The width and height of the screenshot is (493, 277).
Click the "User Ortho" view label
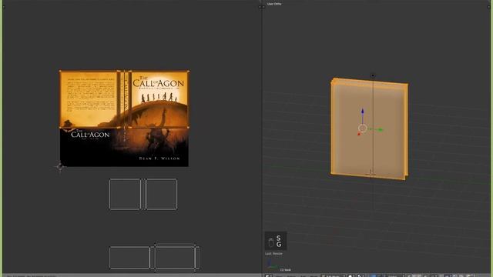pos(274,4)
